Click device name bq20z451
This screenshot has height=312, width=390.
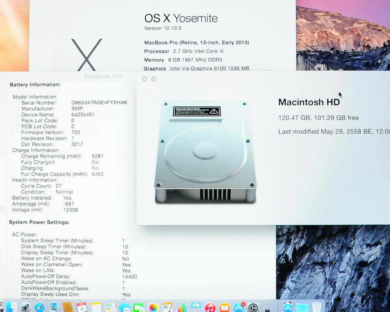pyautogui.click(x=83, y=115)
